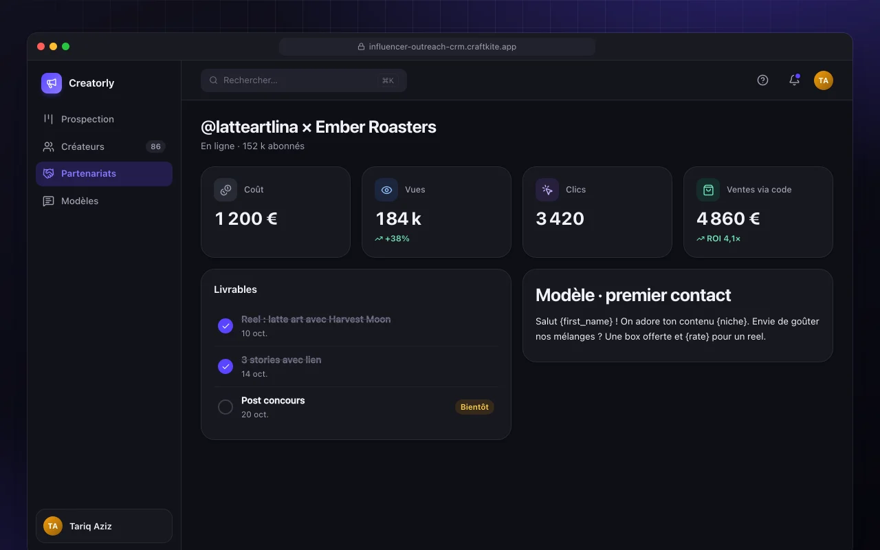880x550 pixels.
Task: Click the 86 badge next to Créateurs
Action: [155, 146]
